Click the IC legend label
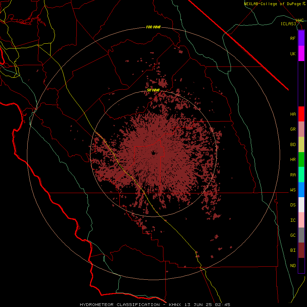Screen dimensions: 307x307 point(293,220)
